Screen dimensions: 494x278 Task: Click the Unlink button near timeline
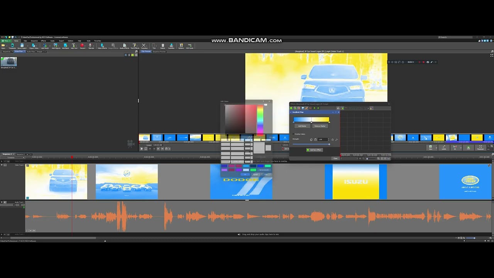pyautogui.click(x=444, y=147)
